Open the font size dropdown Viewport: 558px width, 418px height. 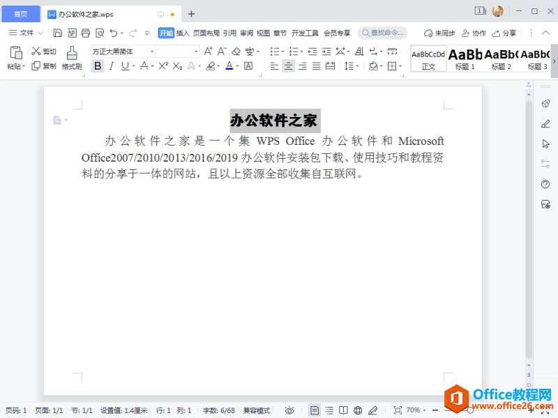196,52
